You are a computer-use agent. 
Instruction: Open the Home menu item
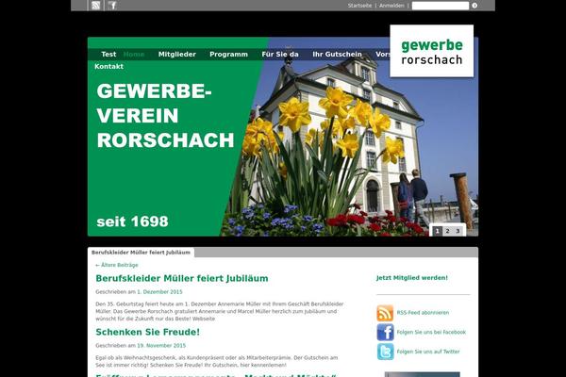134,54
